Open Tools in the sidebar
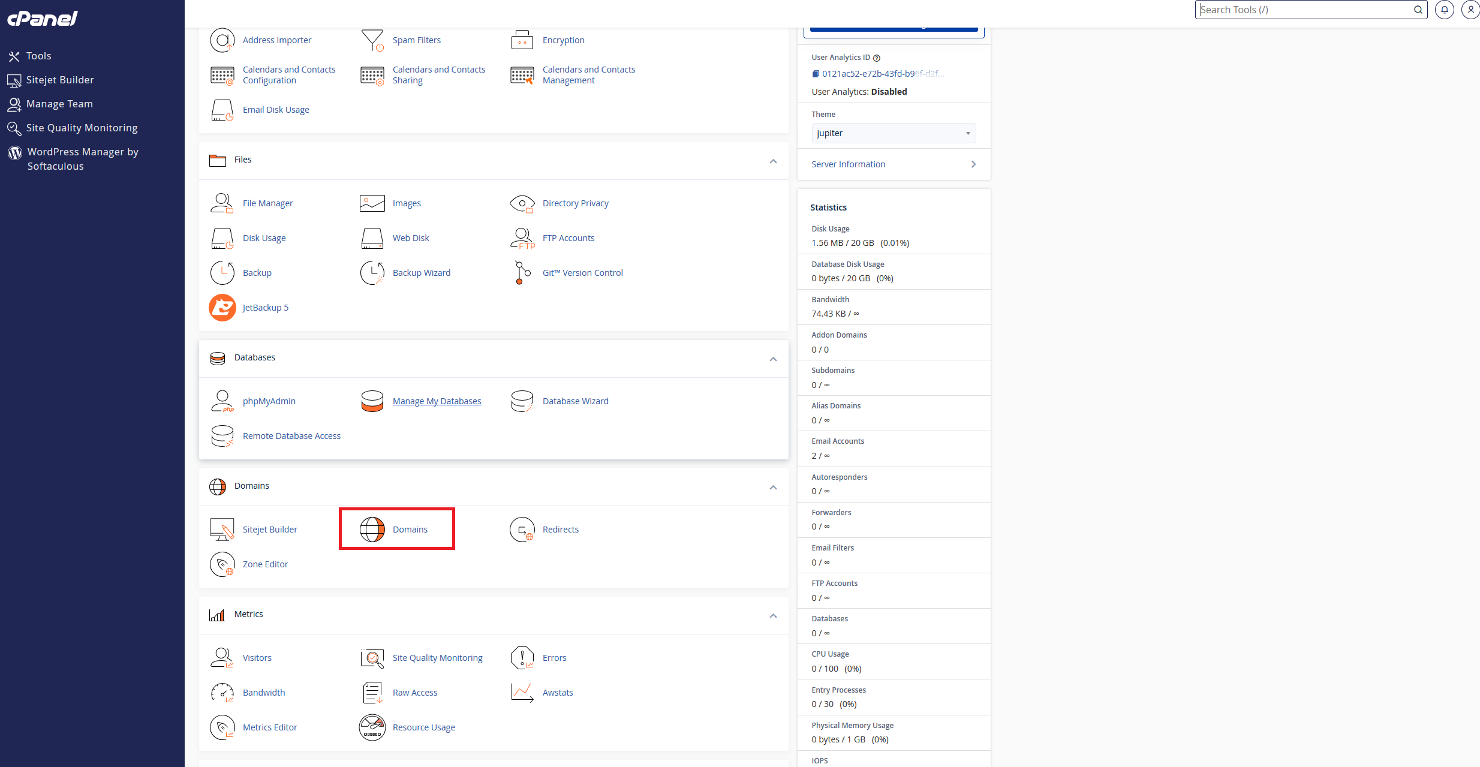The height and width of the screenshot is (767, 1480). (38, 56)
